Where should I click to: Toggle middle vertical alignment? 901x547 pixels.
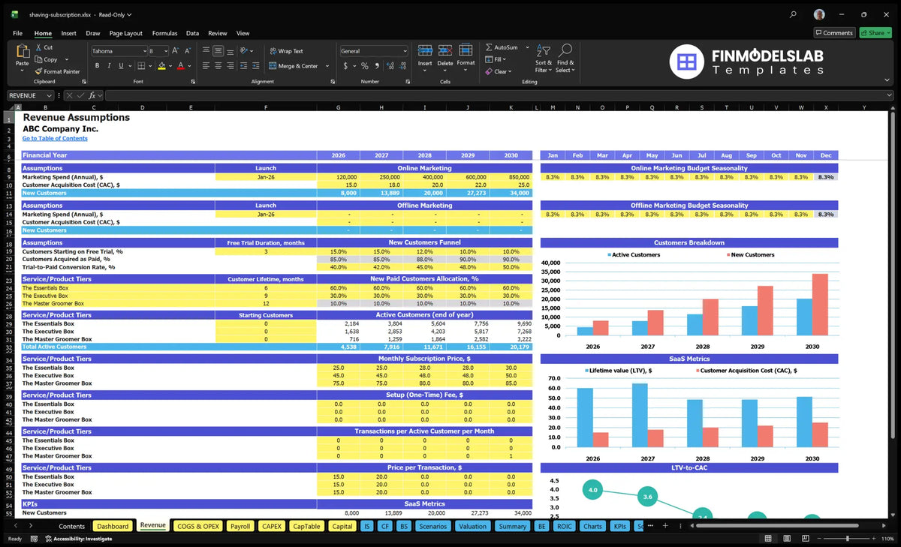point(218,51)
